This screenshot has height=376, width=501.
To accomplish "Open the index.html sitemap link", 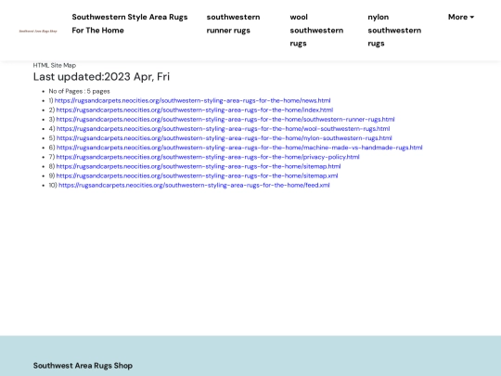I will coord(195,110).
